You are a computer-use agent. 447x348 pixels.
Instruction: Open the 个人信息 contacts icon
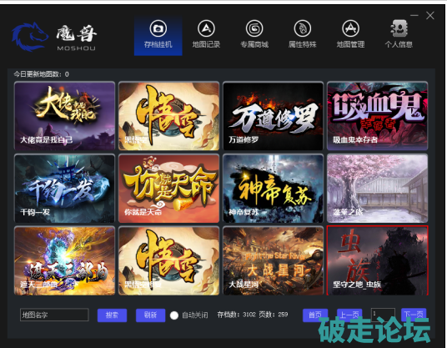(399, 28)
